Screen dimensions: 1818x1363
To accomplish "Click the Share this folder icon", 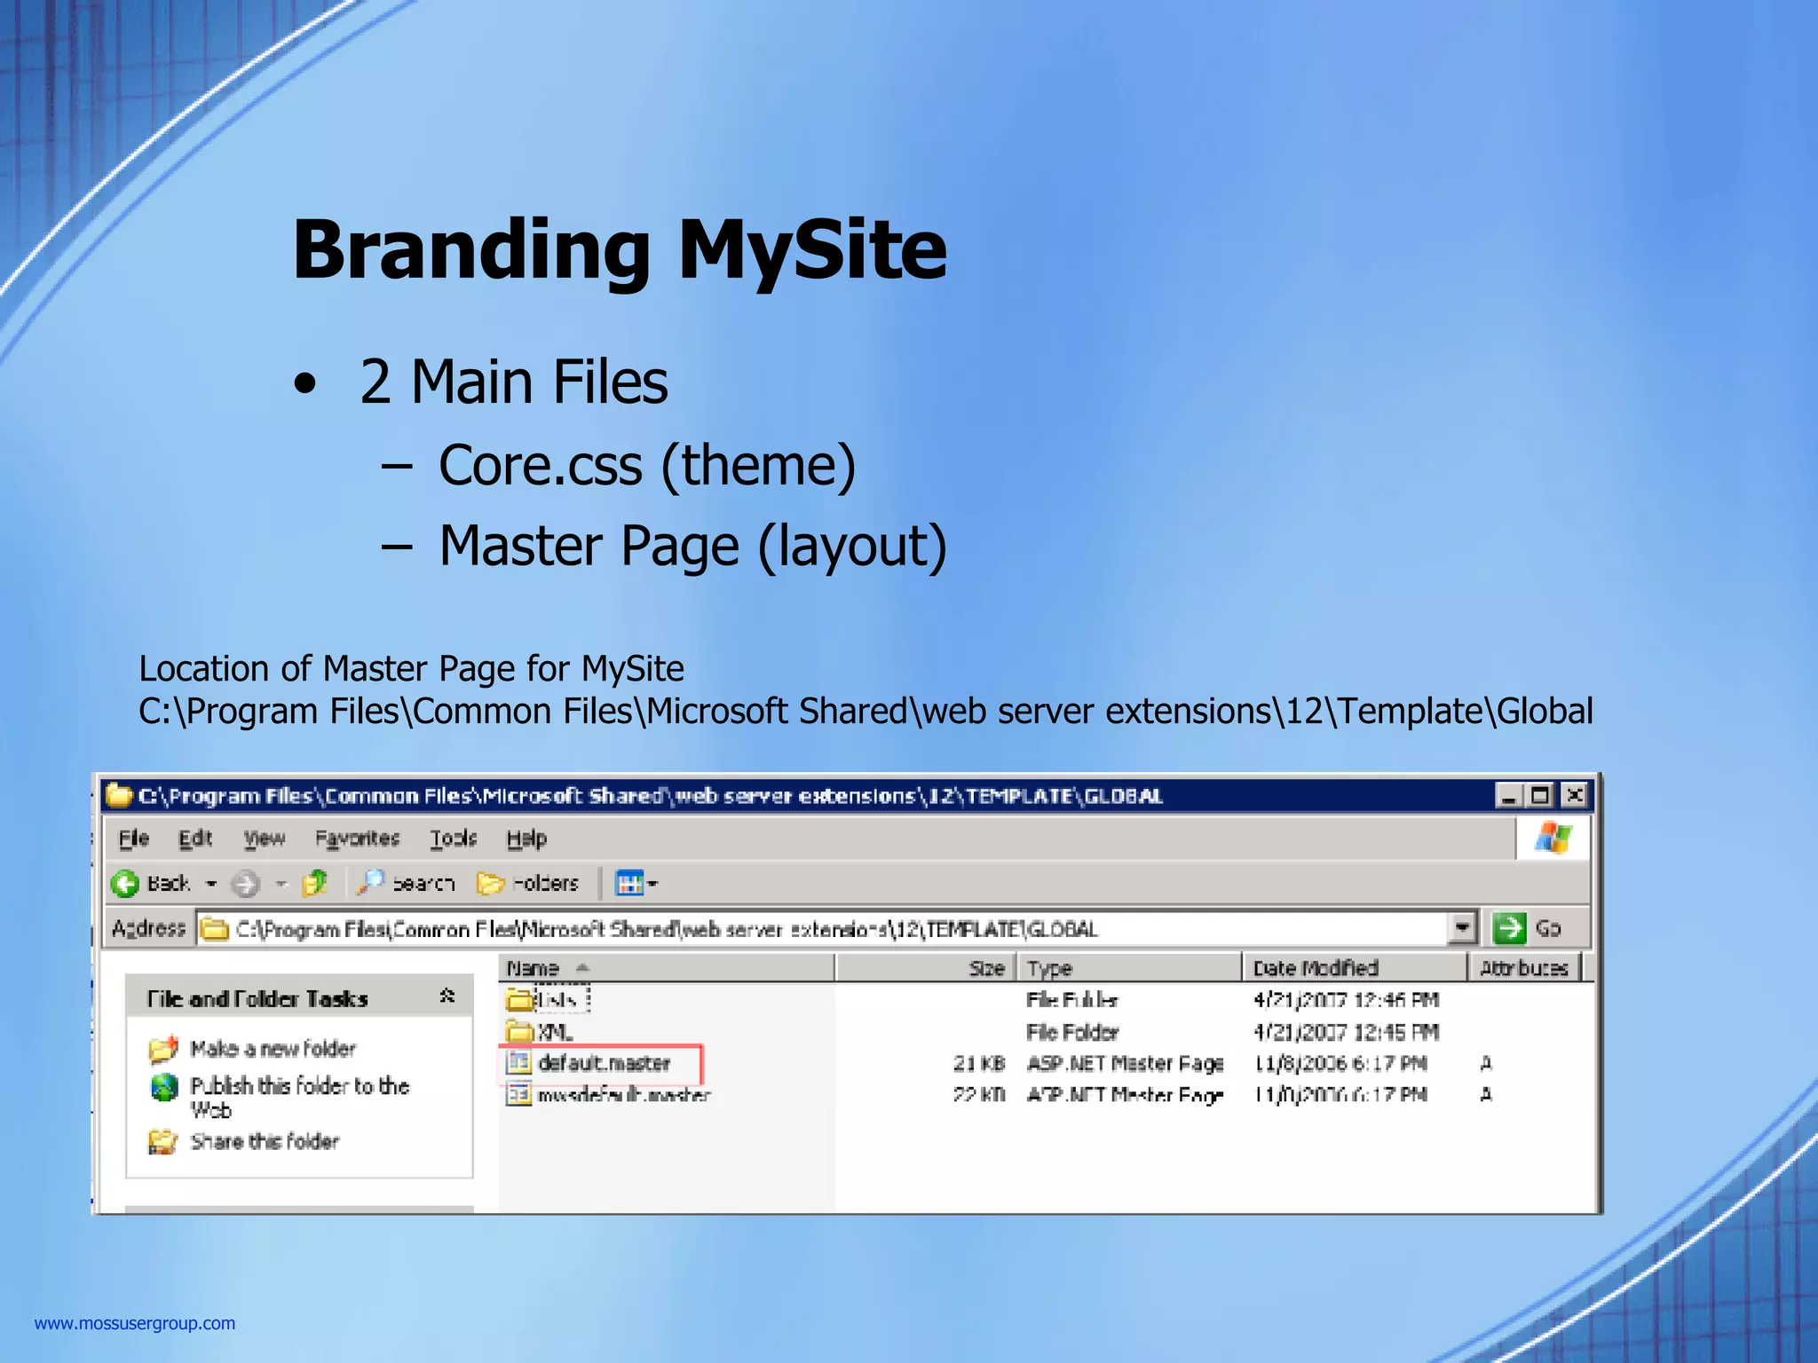I will click(163, 1142).
